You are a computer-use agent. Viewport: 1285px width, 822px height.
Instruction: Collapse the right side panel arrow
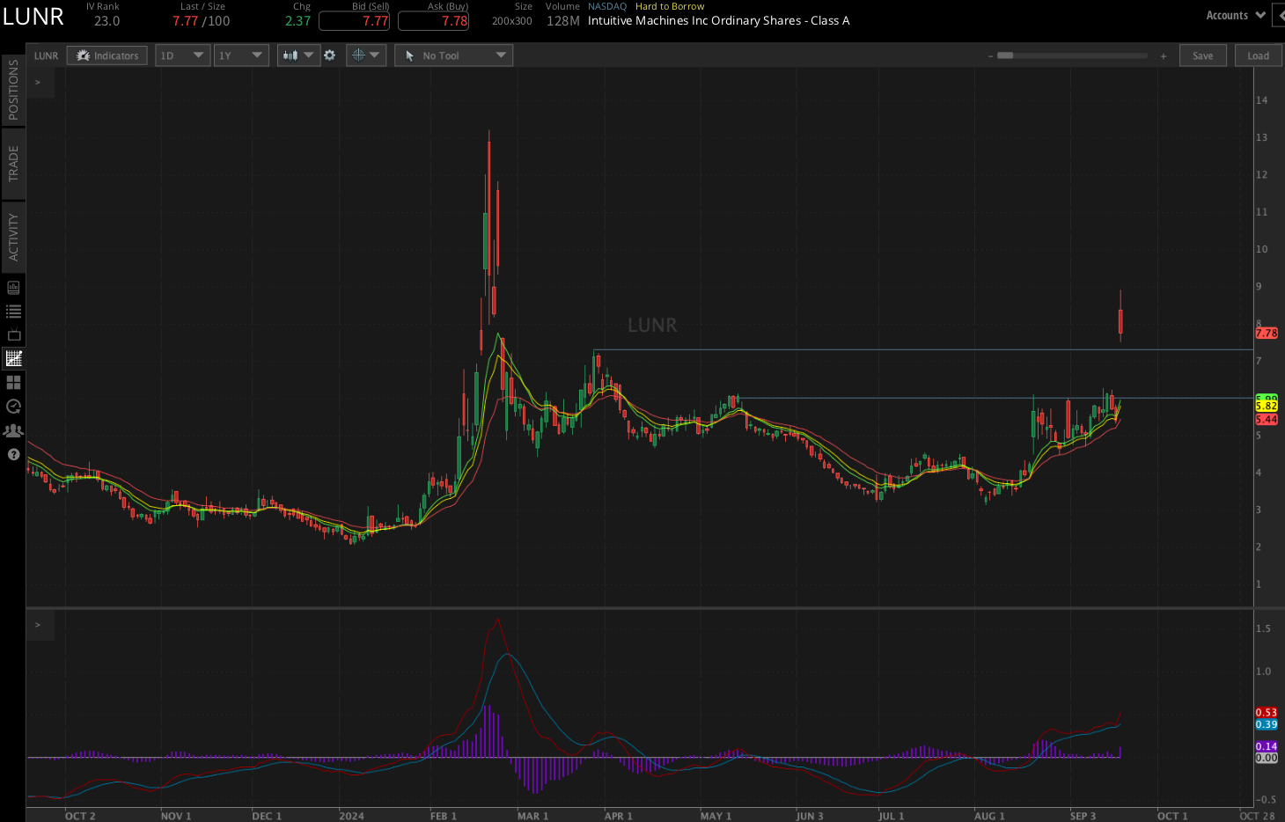pos(1279,15)
